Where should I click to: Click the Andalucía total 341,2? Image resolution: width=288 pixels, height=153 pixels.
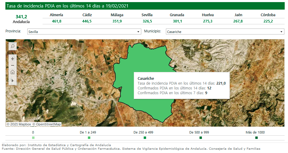(x=21, y=17)
